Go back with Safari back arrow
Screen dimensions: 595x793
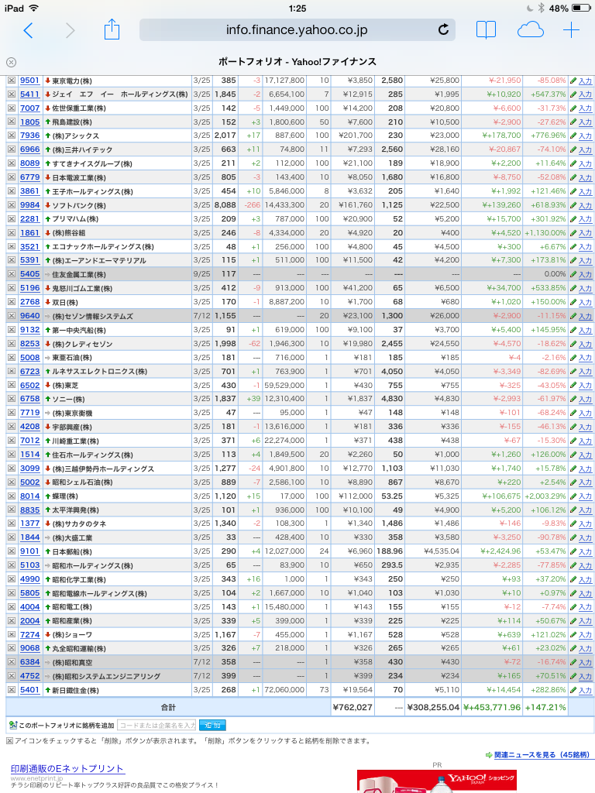[x=29, y=30]
